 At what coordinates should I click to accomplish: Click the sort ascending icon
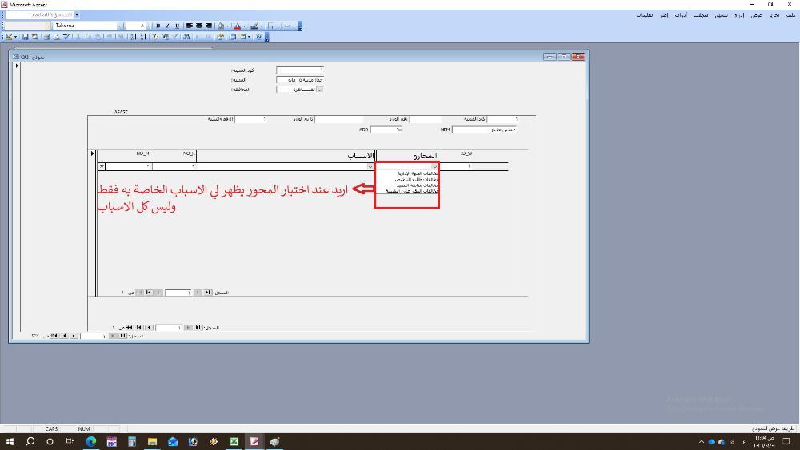[x=133, y=37]
